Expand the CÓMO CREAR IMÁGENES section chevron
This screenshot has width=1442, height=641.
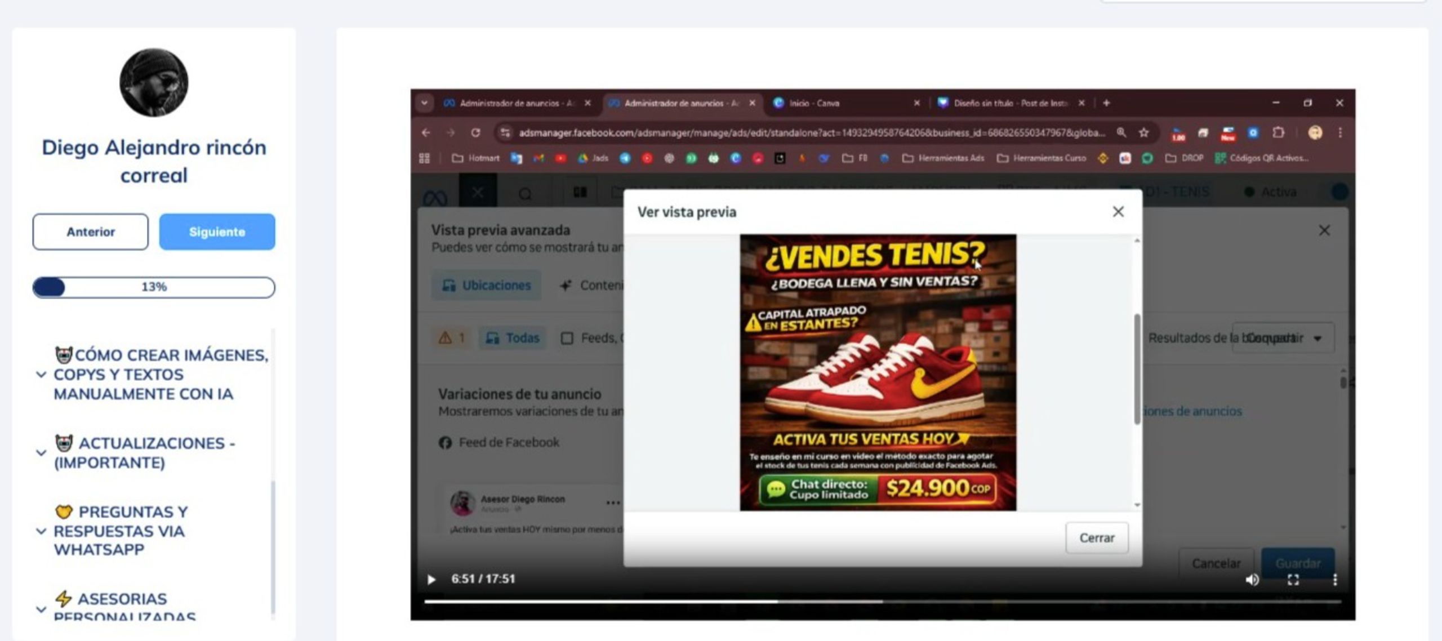(x=41, y=375)
